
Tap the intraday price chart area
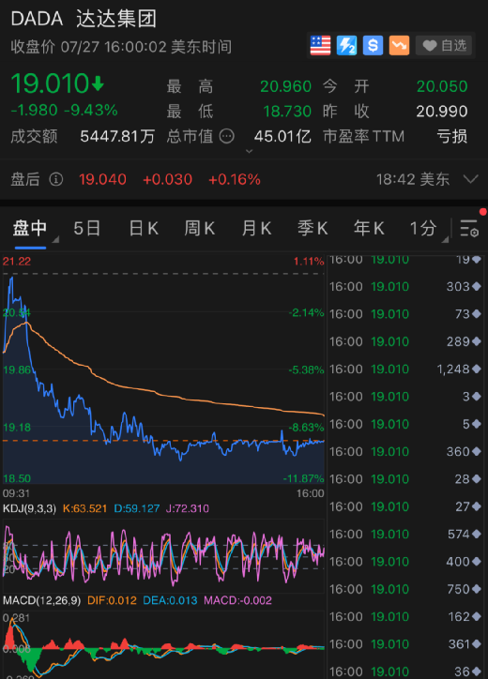pos(164,370)
